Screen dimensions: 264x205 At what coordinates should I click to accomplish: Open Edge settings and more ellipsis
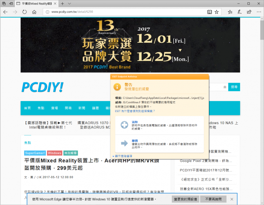click(259, 12)
